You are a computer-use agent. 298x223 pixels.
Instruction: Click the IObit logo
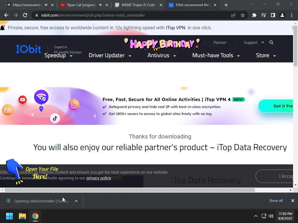coord(28,49)
